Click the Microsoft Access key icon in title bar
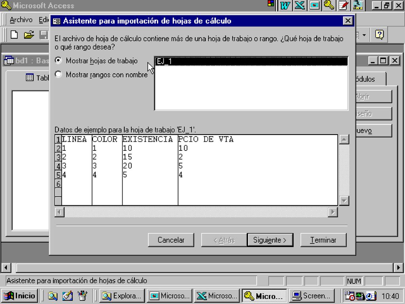This screenshot has width=405, height=304. click(6, 6)
